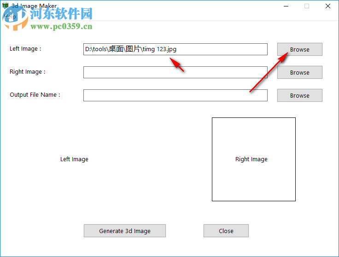Click Browse for Output File Name
Image resolution: width=339 pixels, height=257 pixels.
pyautogui.click(x=300, y=95)
